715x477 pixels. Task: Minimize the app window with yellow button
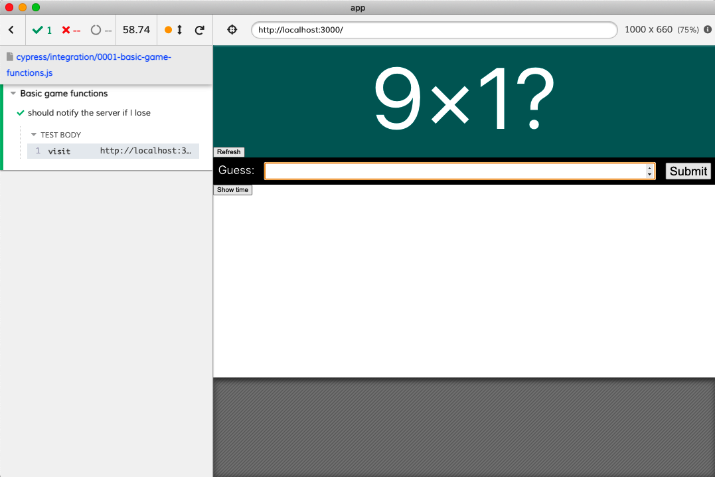point(23,7)
